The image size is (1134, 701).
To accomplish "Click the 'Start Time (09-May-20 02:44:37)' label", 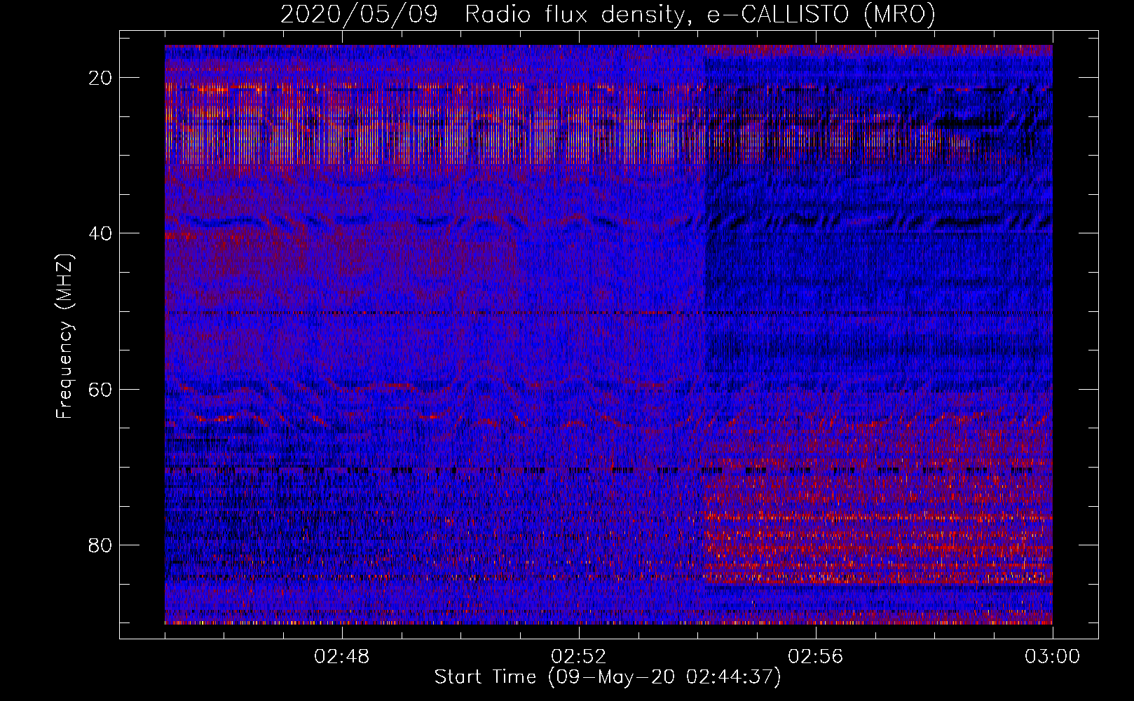I will (607, 677).
